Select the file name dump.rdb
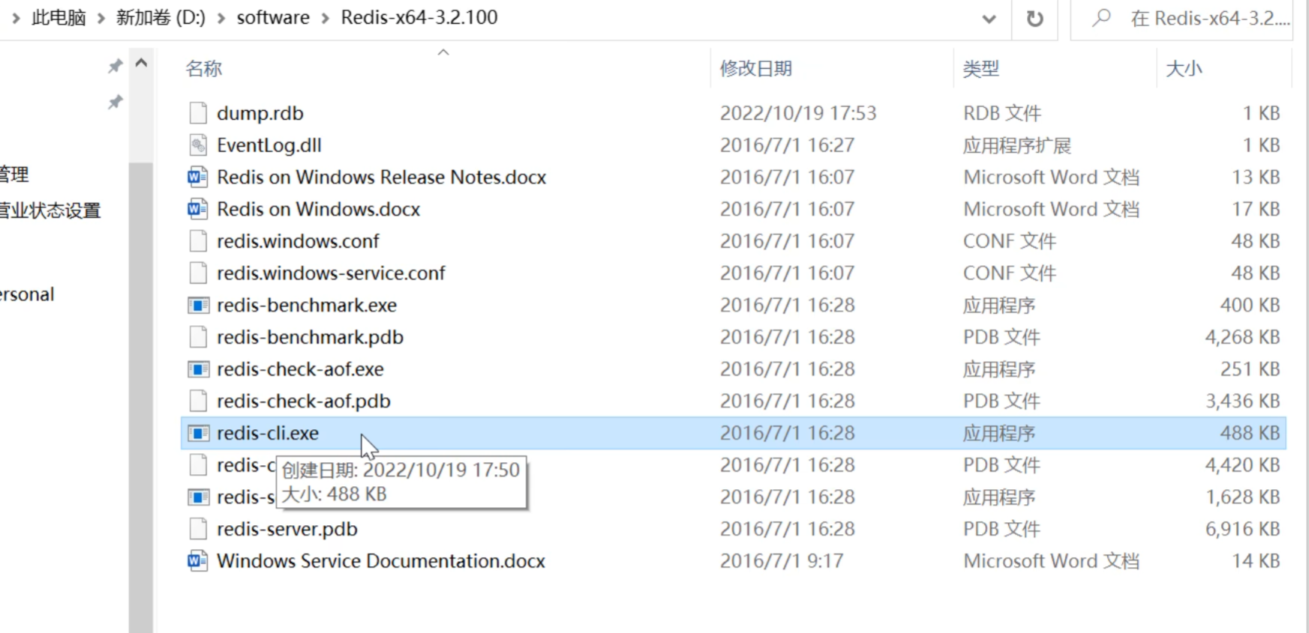Viewport: 1309px width, 633px height. tap(260, 113)
